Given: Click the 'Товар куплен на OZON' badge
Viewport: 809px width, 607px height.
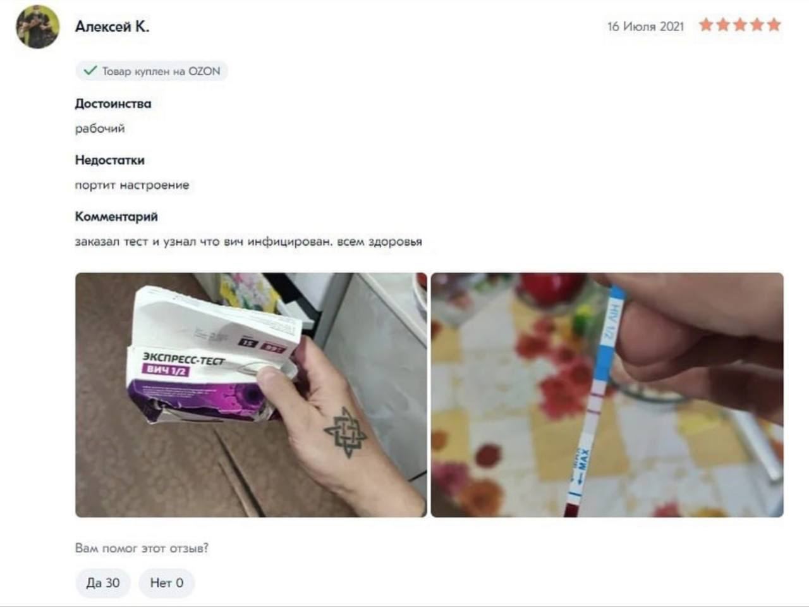Looking at the screenshot, I should pyautogui.click(x=152, y=71).
